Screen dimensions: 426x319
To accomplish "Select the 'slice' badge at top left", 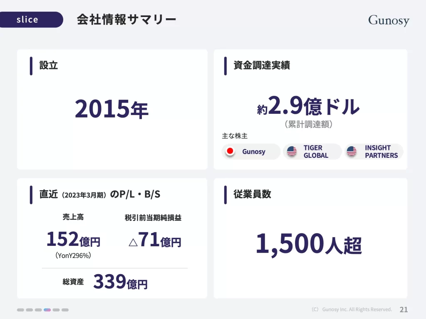I will point(27,20).
